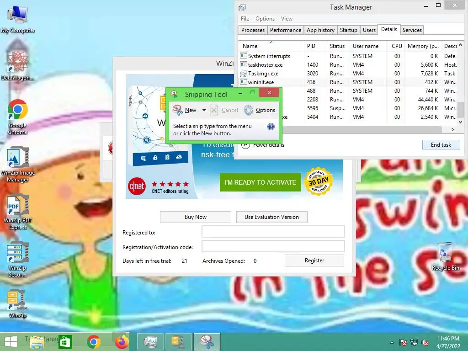This screenshot has height=351, width=468.
Task: Show hidden system tray icons
Action: [x=392, y=342]
